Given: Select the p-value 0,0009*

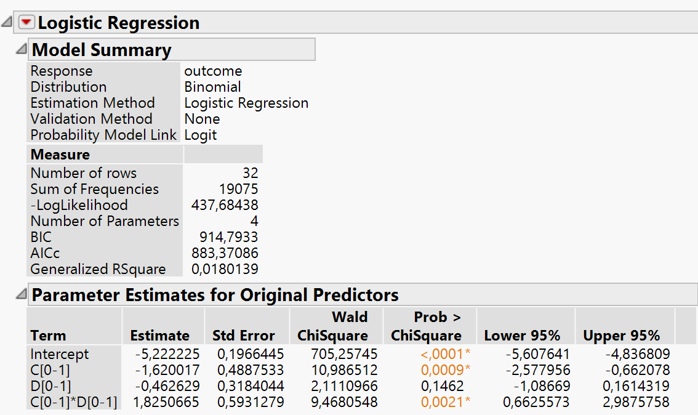Looking at the screenshot, I should (445, 370).
